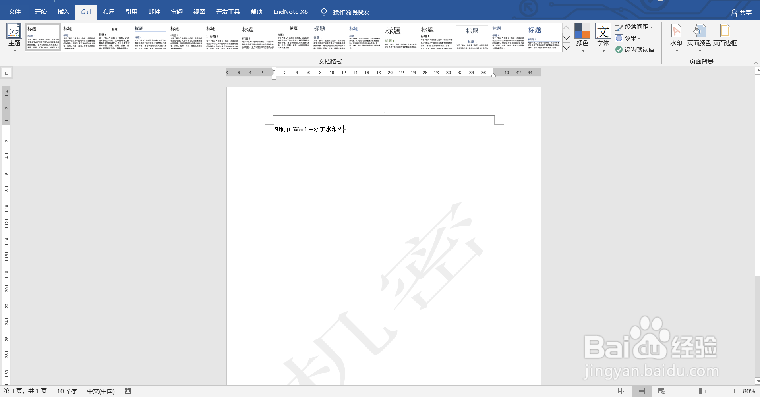The height and width of the screenshot is (397, 760).
Task: Click the language indicator 中文(中国)
Action: point(101,391)
